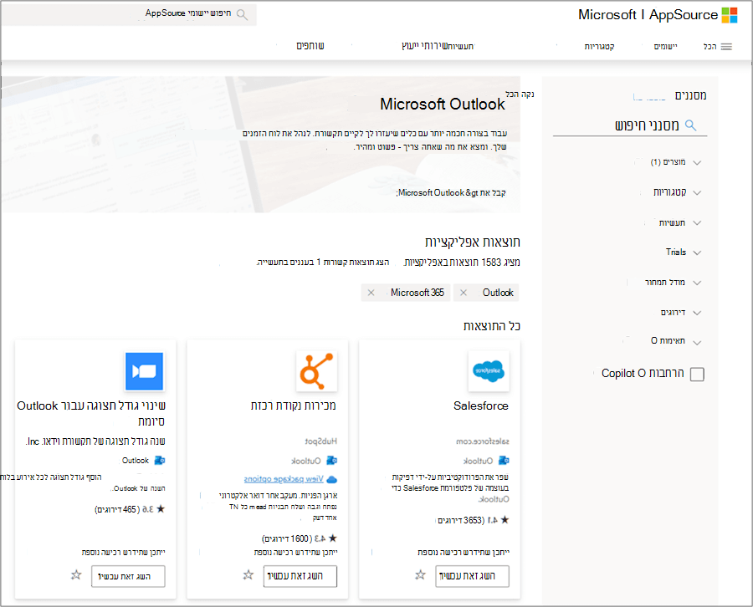This screenshot has width=753, height=607.
Task: Click the salesforce.com publisher name
Action: point(482,441)
